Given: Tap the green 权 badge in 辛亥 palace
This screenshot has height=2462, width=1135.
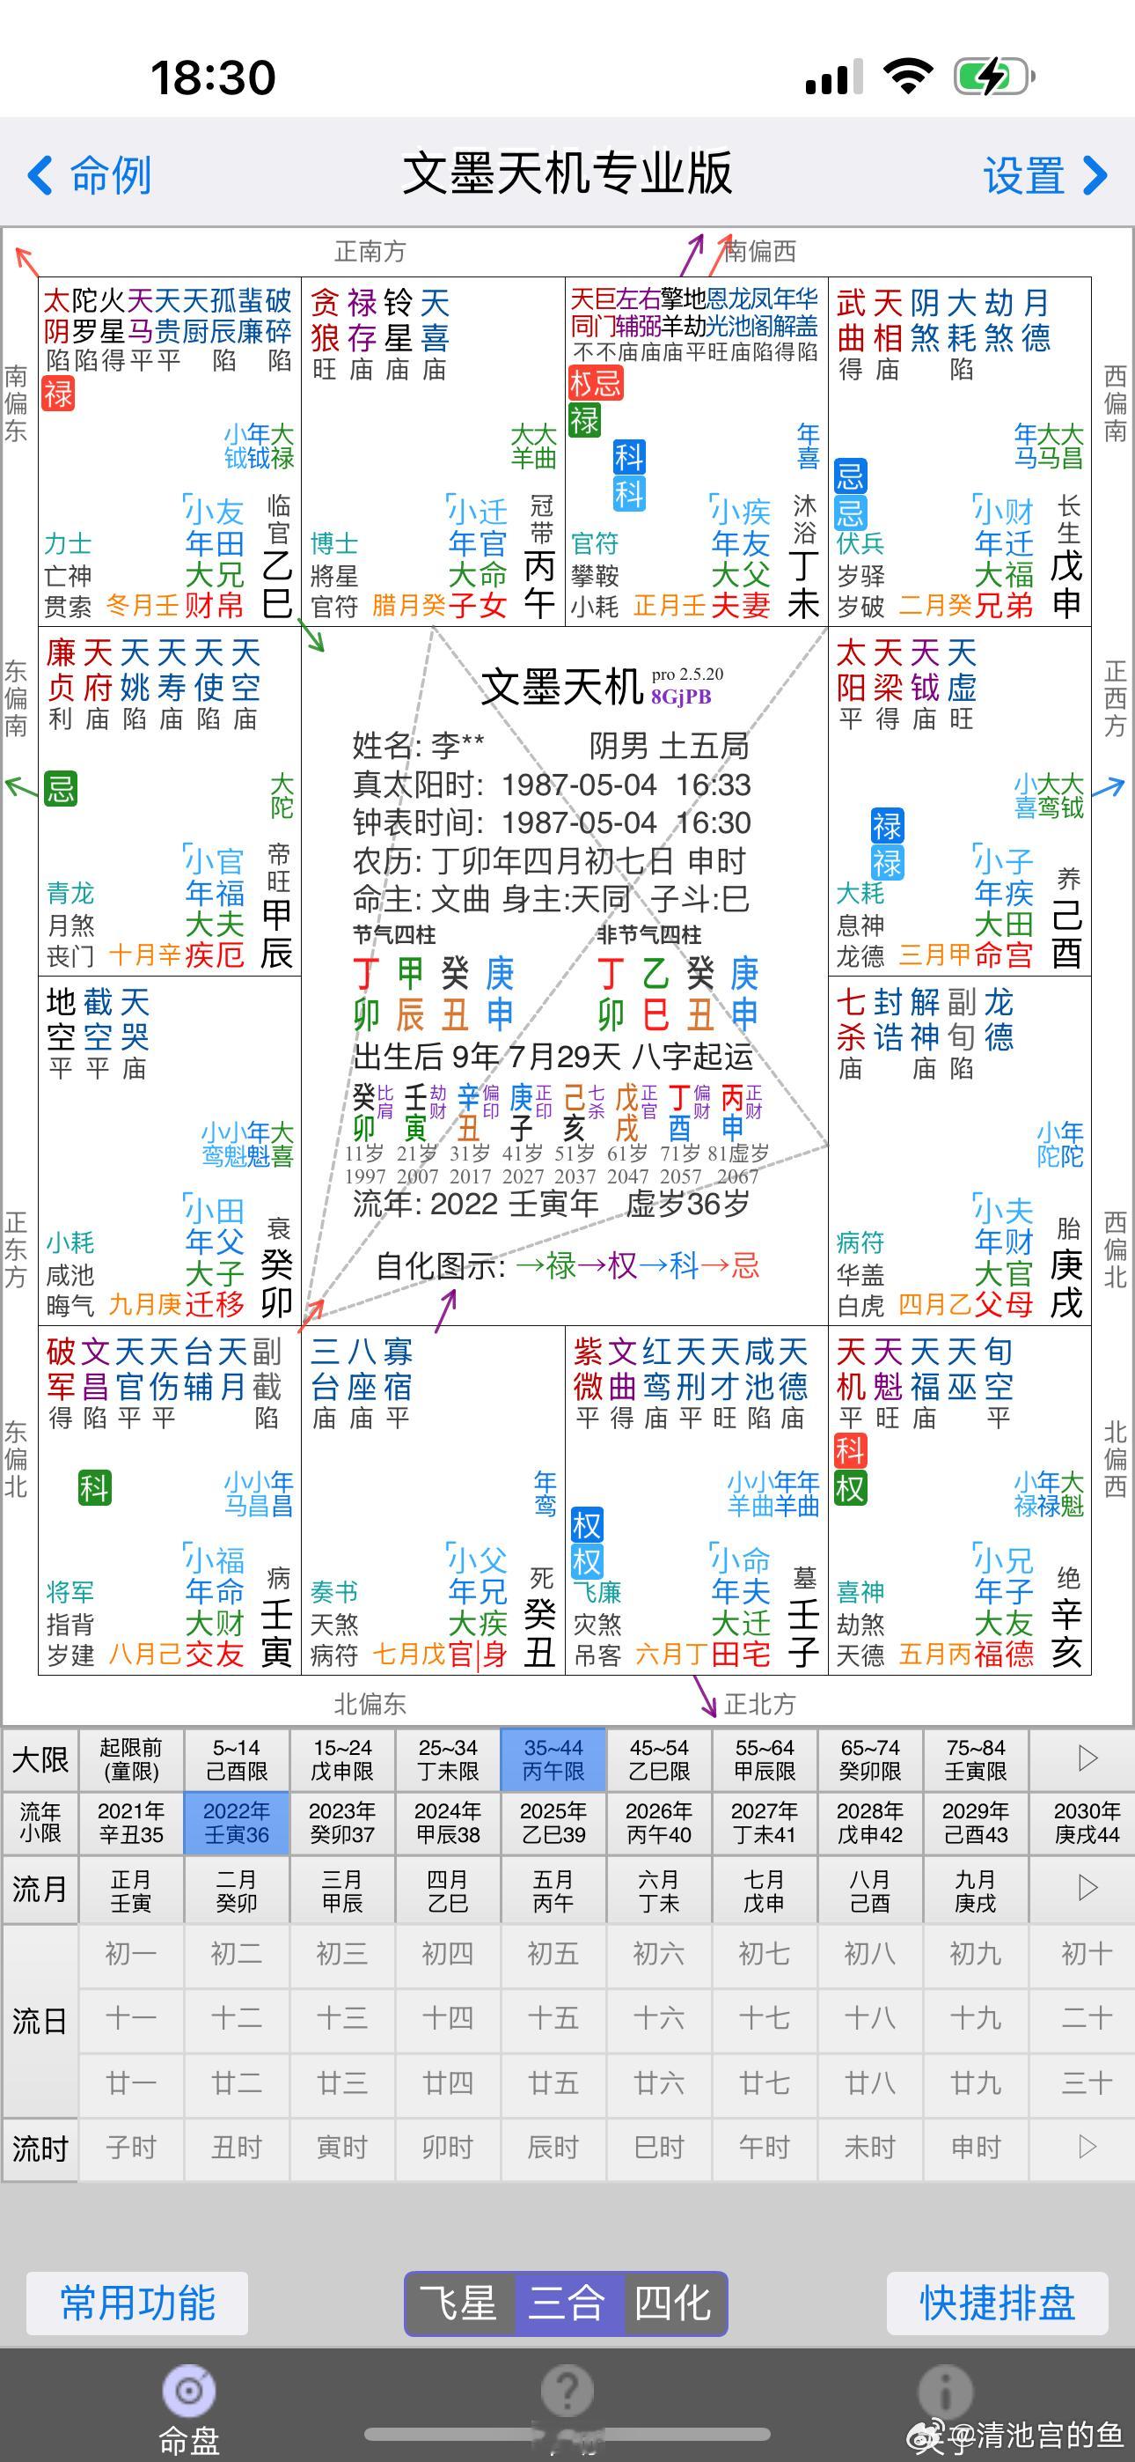Looking at the screenshot, I should (x=850, y=1487).
